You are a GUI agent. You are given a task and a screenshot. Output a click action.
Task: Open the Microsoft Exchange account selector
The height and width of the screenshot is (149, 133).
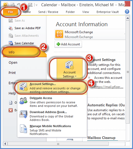(x=90, y=34)
